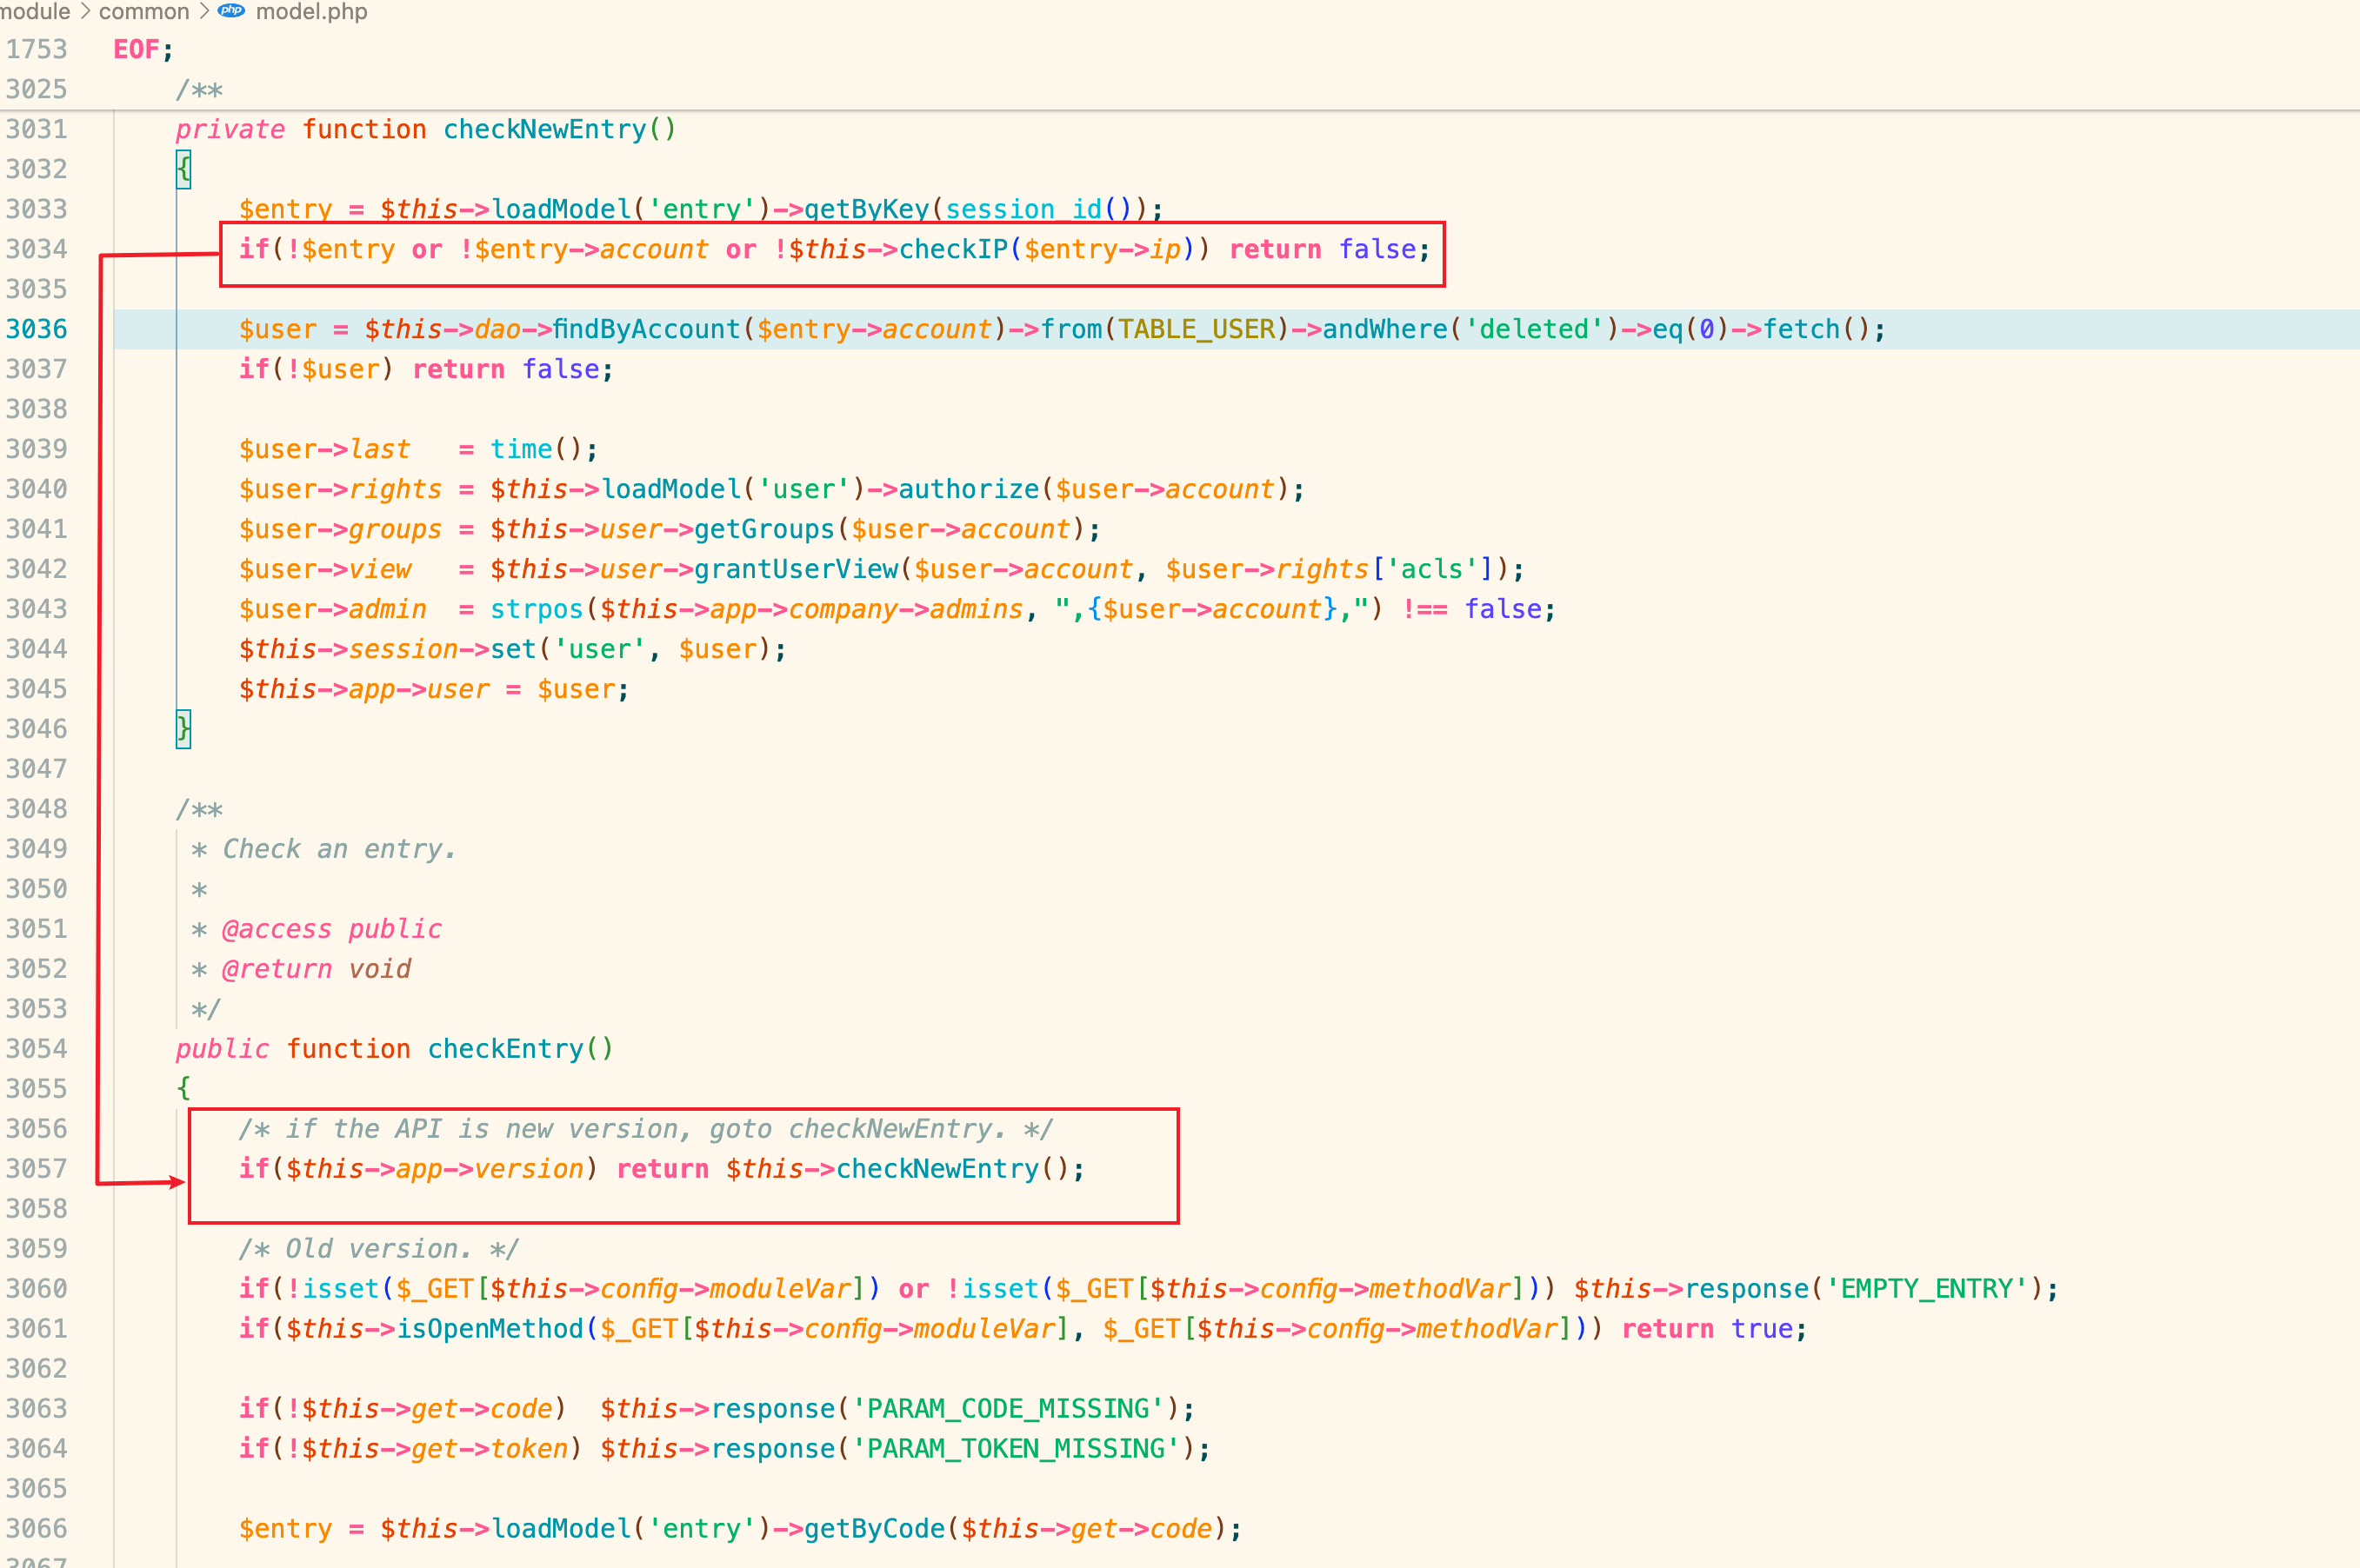Click 'acls' array key on line 3042
This screenshot has width=2360, height=1568.
[x=1431, y=569]
